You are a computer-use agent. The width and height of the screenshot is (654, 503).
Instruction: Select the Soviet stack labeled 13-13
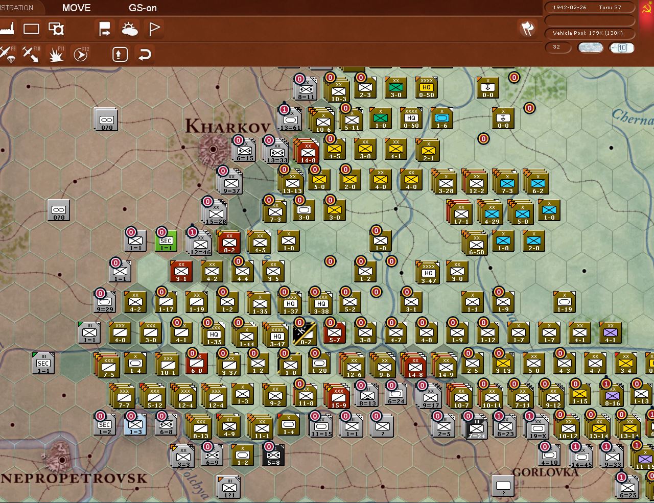pyautogui.click(x=291, y=181)
